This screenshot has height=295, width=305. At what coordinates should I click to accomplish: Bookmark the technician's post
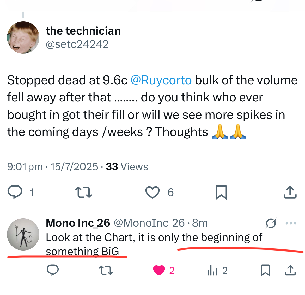tap(221, 192)
